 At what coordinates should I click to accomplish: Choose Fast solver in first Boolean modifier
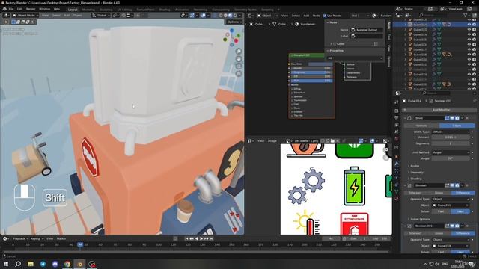[x=441, y=211]
